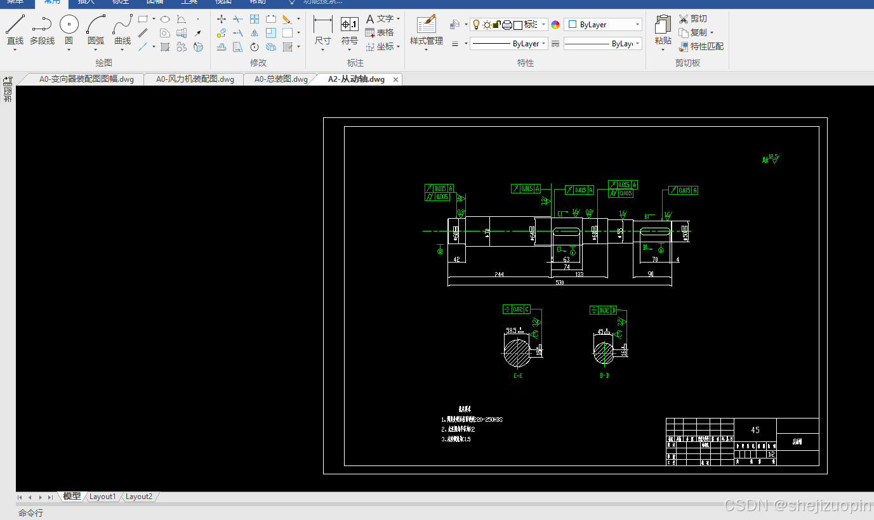Click the Eraser delete tool icon
This screenshot has width=874, height=520.
coord(287,19)
